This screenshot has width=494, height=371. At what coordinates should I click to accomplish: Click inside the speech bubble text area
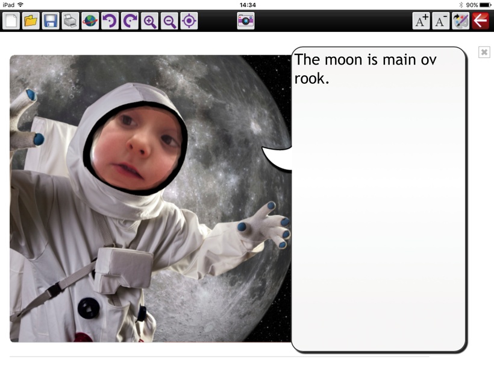378,200
